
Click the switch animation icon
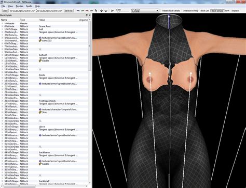coord(138,11)
